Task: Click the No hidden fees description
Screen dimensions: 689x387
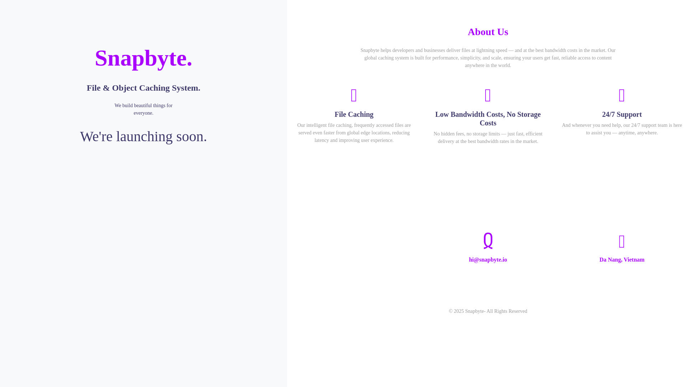Action: [488, 138]
